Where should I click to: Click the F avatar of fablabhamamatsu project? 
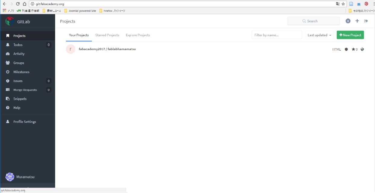click(x=71, y=49)
